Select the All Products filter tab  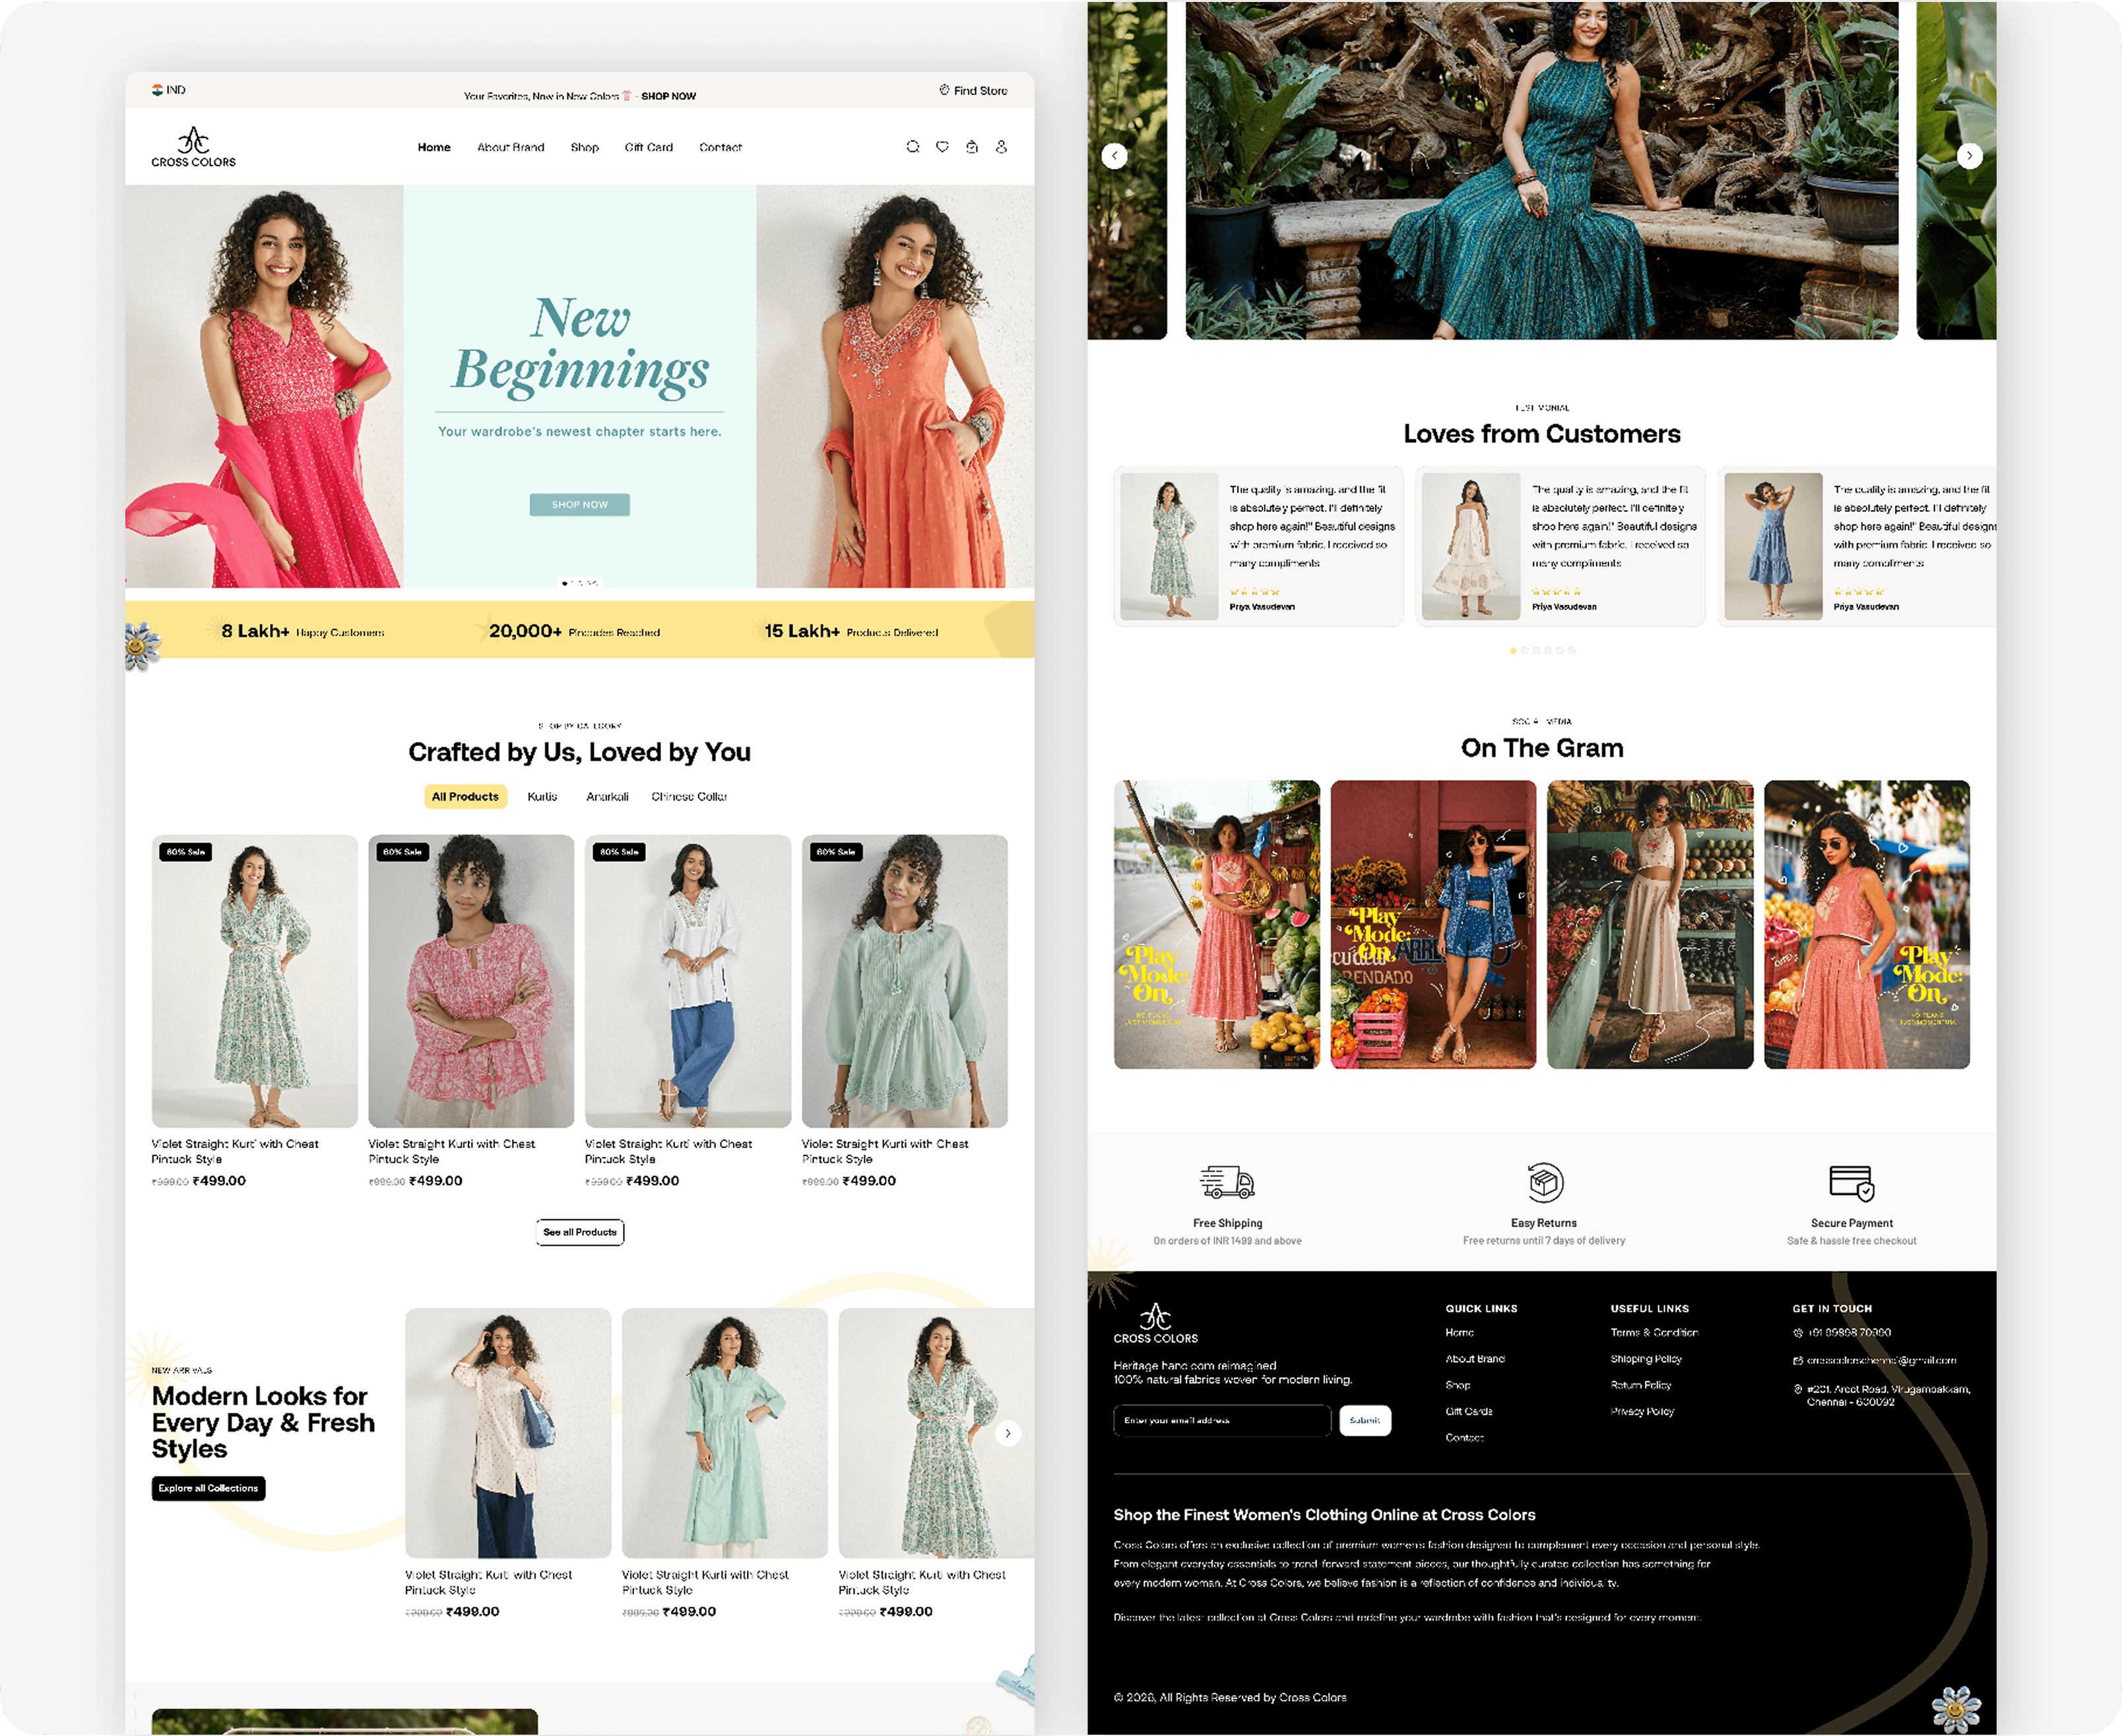point(465,796)
